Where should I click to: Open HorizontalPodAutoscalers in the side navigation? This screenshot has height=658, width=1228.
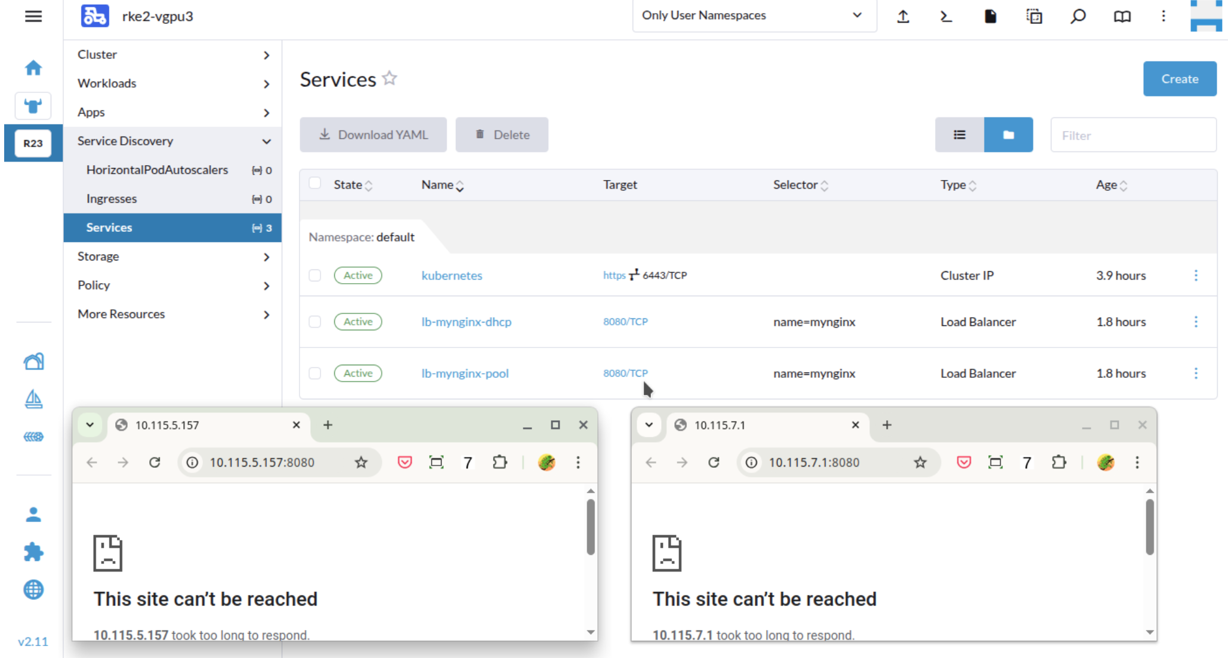coord(157,170)
